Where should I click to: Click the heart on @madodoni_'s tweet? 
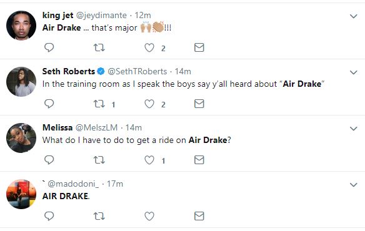pyautogui.click(x=149, y=217)
